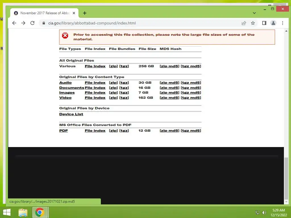This screenshot has width=291, height=218.
Task: Click the vertical scrollbar thumb
Action: pos(286,178)
